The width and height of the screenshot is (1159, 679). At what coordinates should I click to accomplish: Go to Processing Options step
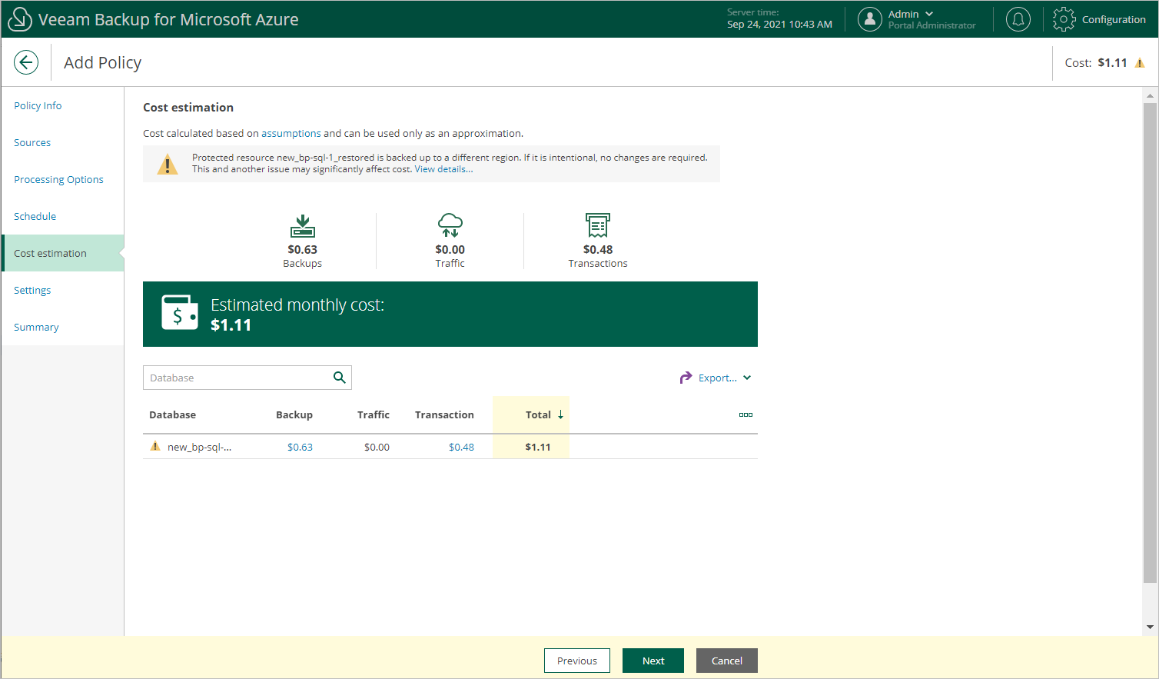[x=58, y=179]
